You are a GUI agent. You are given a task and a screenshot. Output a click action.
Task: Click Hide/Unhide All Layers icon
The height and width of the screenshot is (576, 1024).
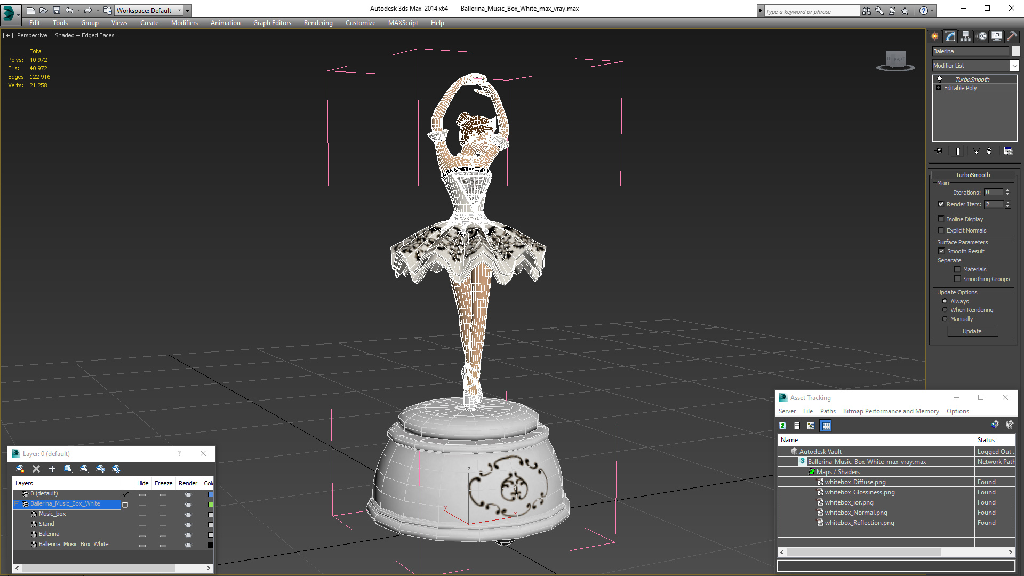click(100, 469)
